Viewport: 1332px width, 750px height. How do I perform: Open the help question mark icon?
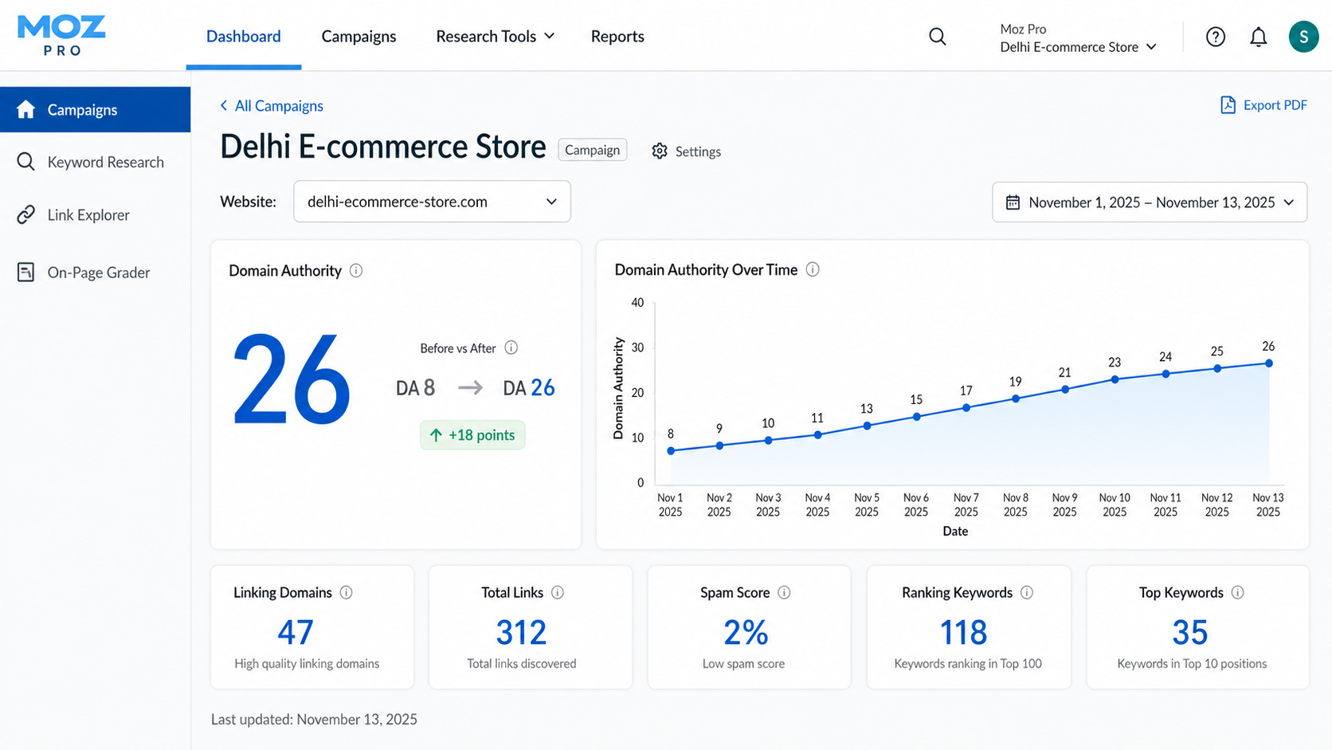tap(1215, 37)
